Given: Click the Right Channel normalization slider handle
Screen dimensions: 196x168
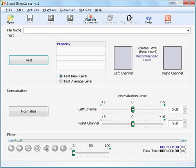Looking at the screenshot, I should (133, 124).
